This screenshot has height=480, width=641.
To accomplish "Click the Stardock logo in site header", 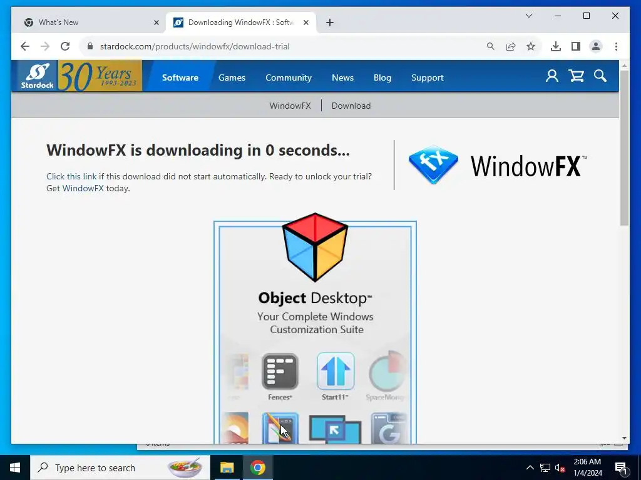I will [x=37, y=76].
